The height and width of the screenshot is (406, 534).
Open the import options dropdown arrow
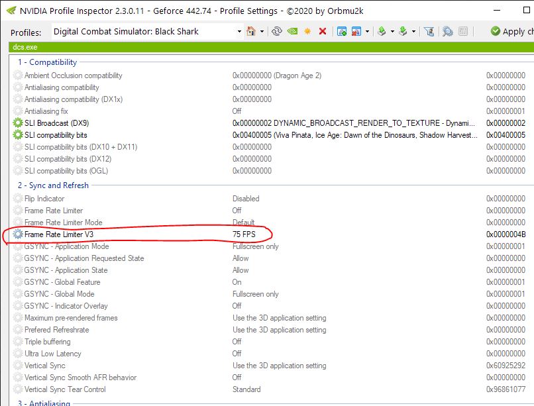[413, 31]
